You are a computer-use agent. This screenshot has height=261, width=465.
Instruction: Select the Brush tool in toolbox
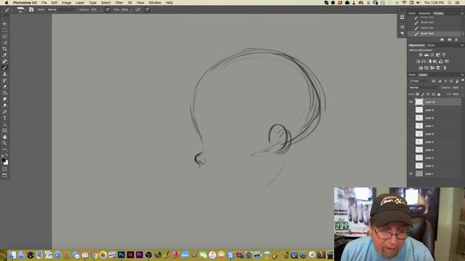(4, 67)
